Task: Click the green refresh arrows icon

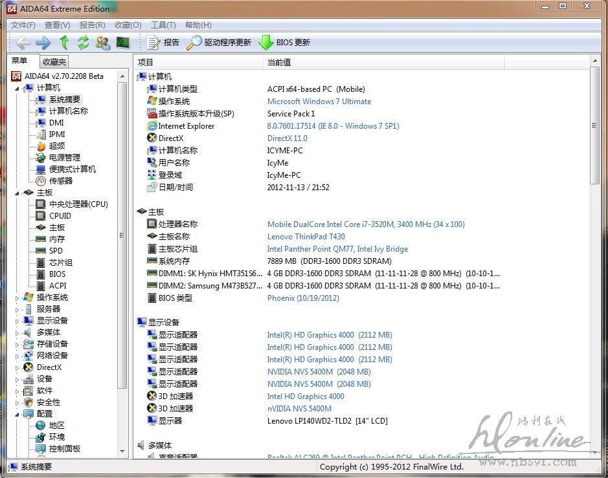Action: tap(83, 43)
